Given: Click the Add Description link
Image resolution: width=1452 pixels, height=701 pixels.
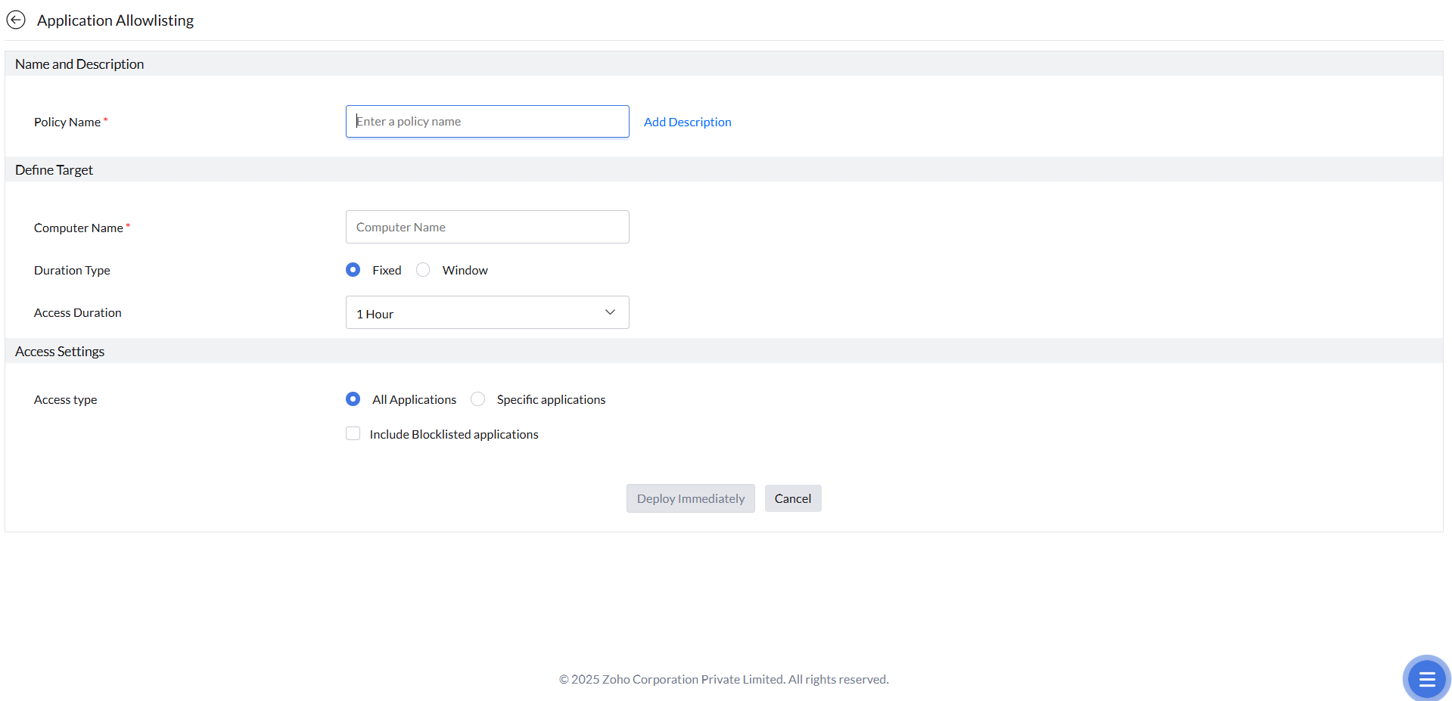Looking at the screenshot, I should point(687,123).
